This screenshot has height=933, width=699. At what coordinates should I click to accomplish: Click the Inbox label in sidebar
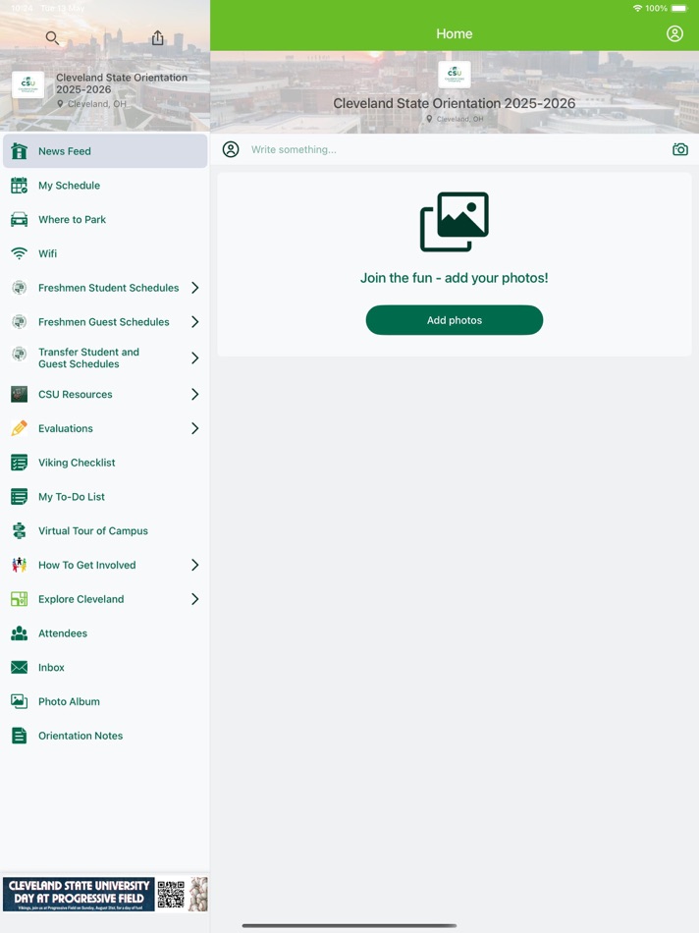pyautogui.click(x=51, y=668)
